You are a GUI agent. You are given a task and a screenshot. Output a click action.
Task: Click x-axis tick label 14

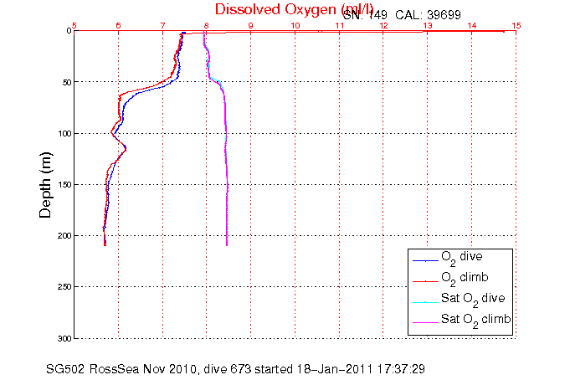[472, 25]
